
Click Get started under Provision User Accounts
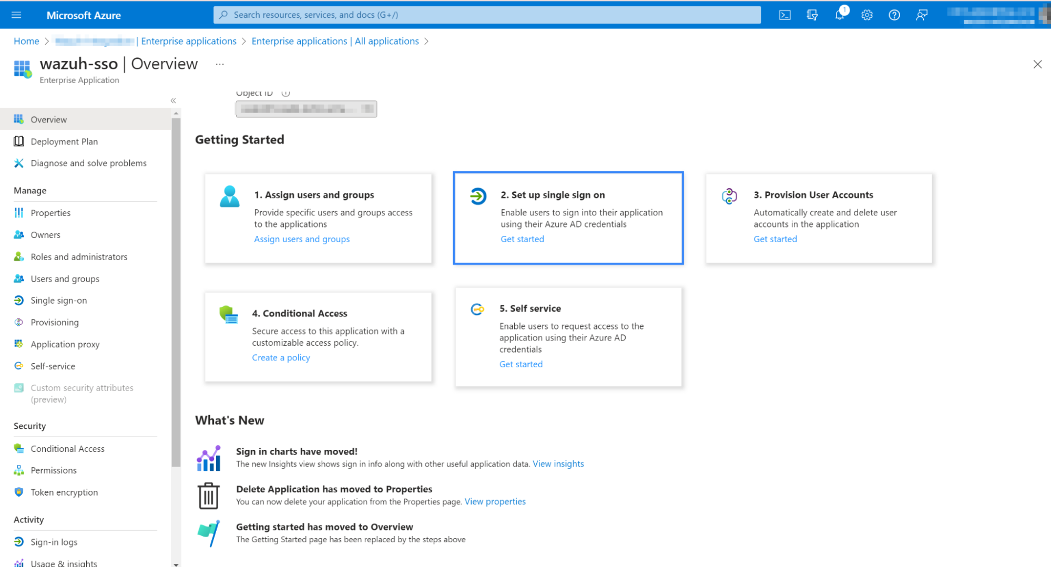(775, 239)
